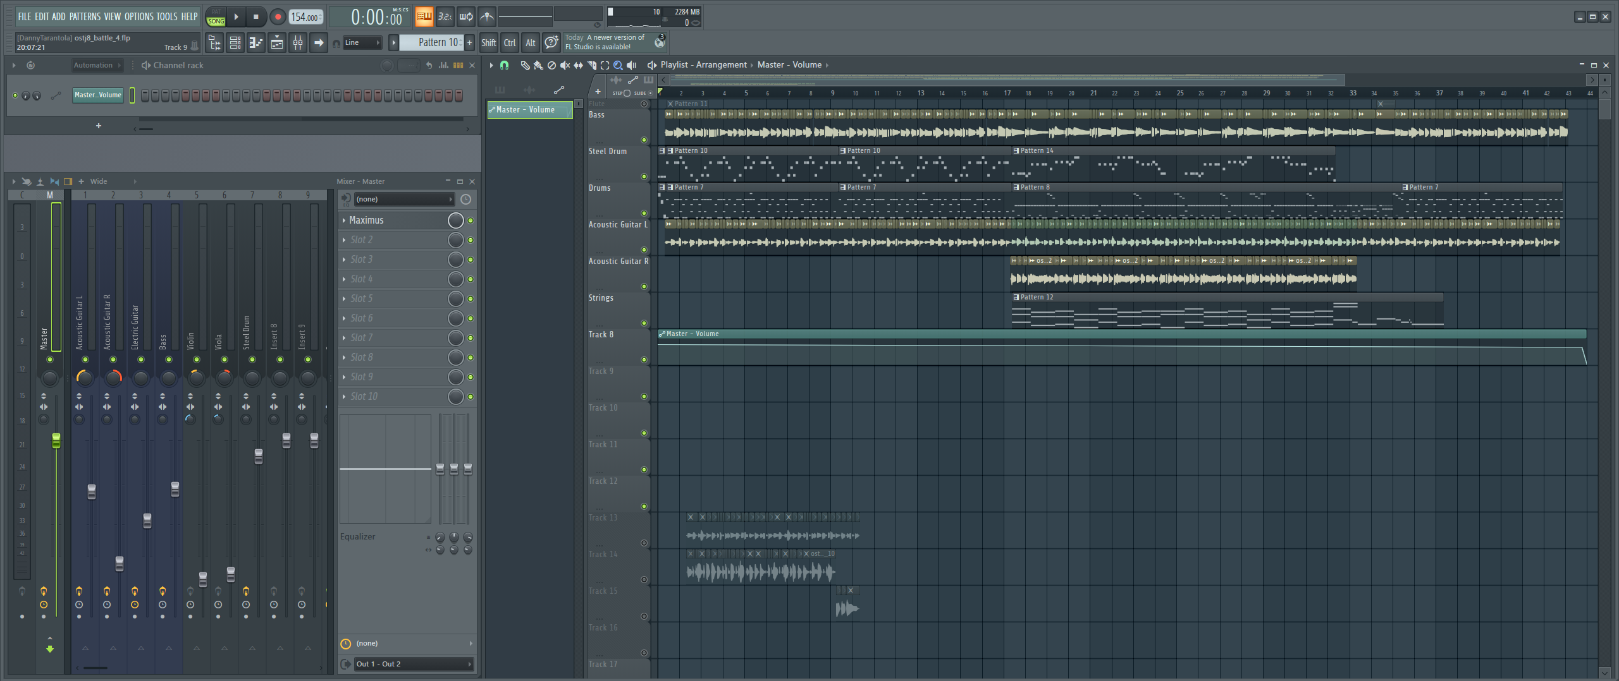The height and width of the screenshot is (681, 1619).
Task: Select the playlist Zoom tool
Action: point(618,65)
